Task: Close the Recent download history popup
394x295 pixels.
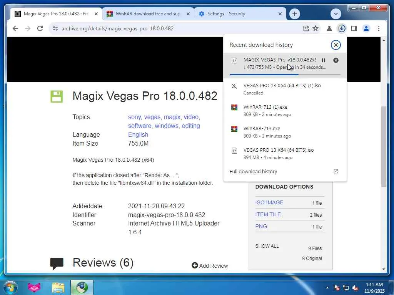Action: coord(336,45)
